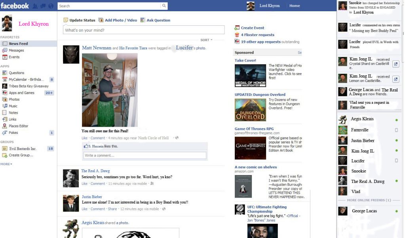Viewport: 405px width, 238px height.
Task: Click the Places Editor pin icon
Action: (4, 126)
